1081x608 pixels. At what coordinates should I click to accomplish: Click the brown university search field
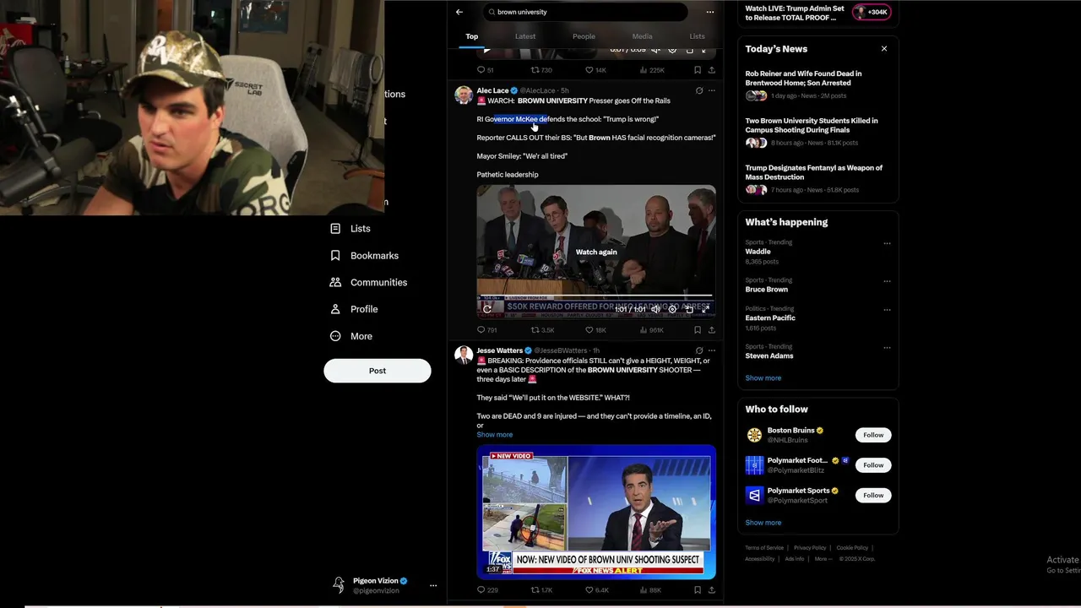(585, 12)
